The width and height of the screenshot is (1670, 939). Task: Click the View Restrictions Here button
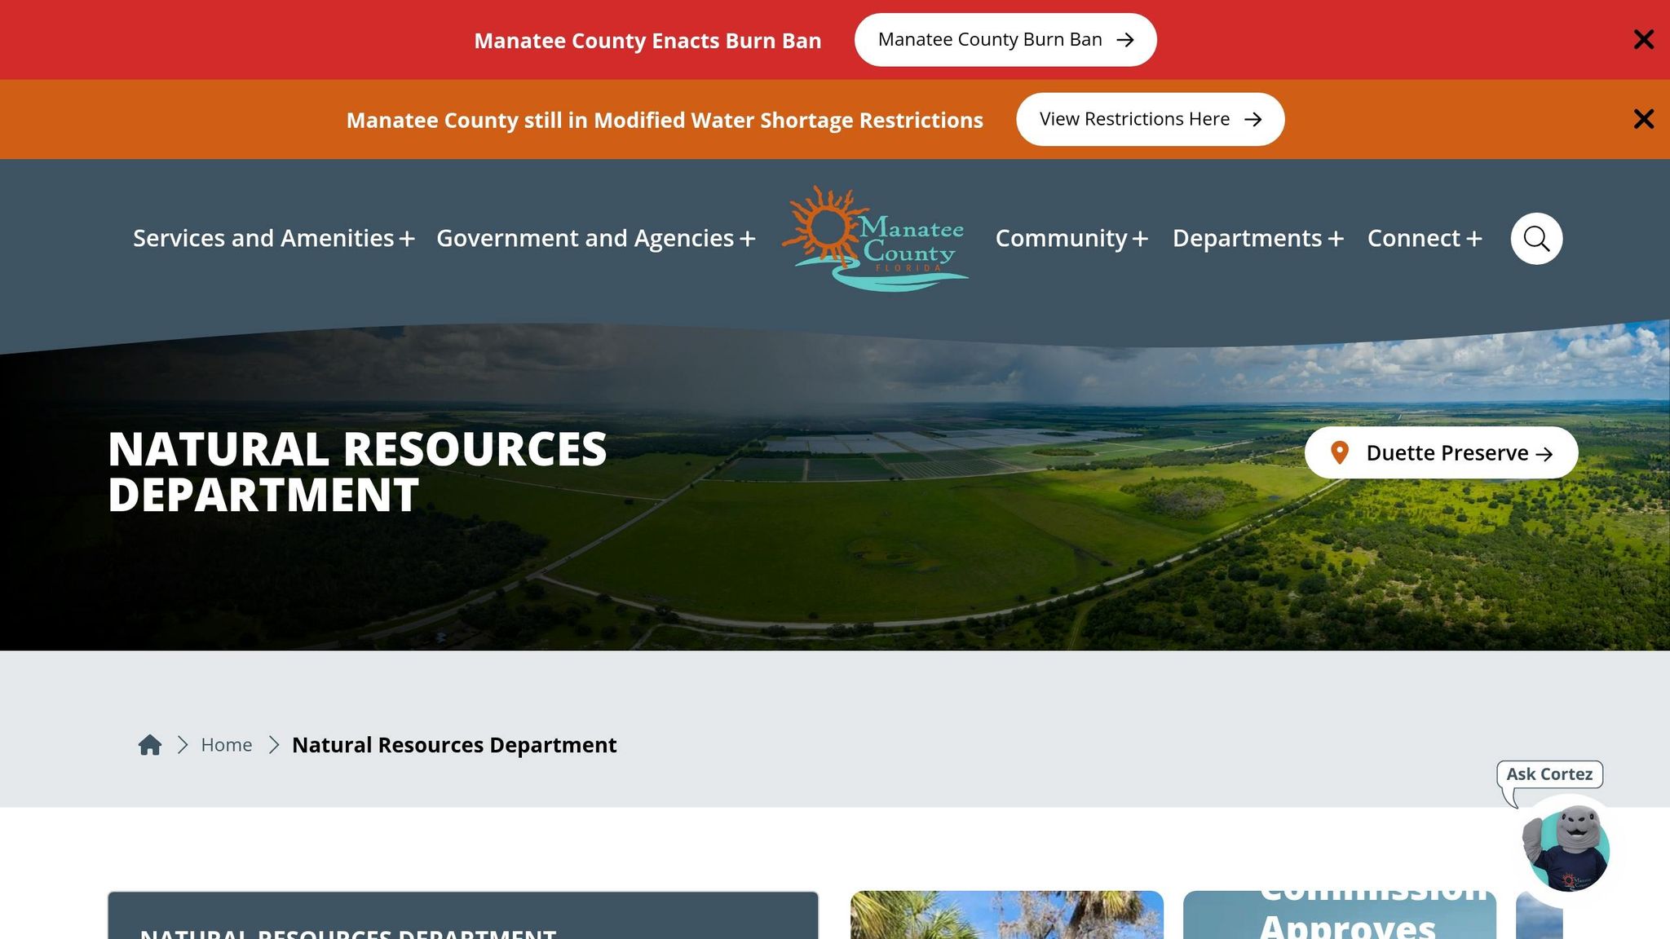click(1150, 119)
